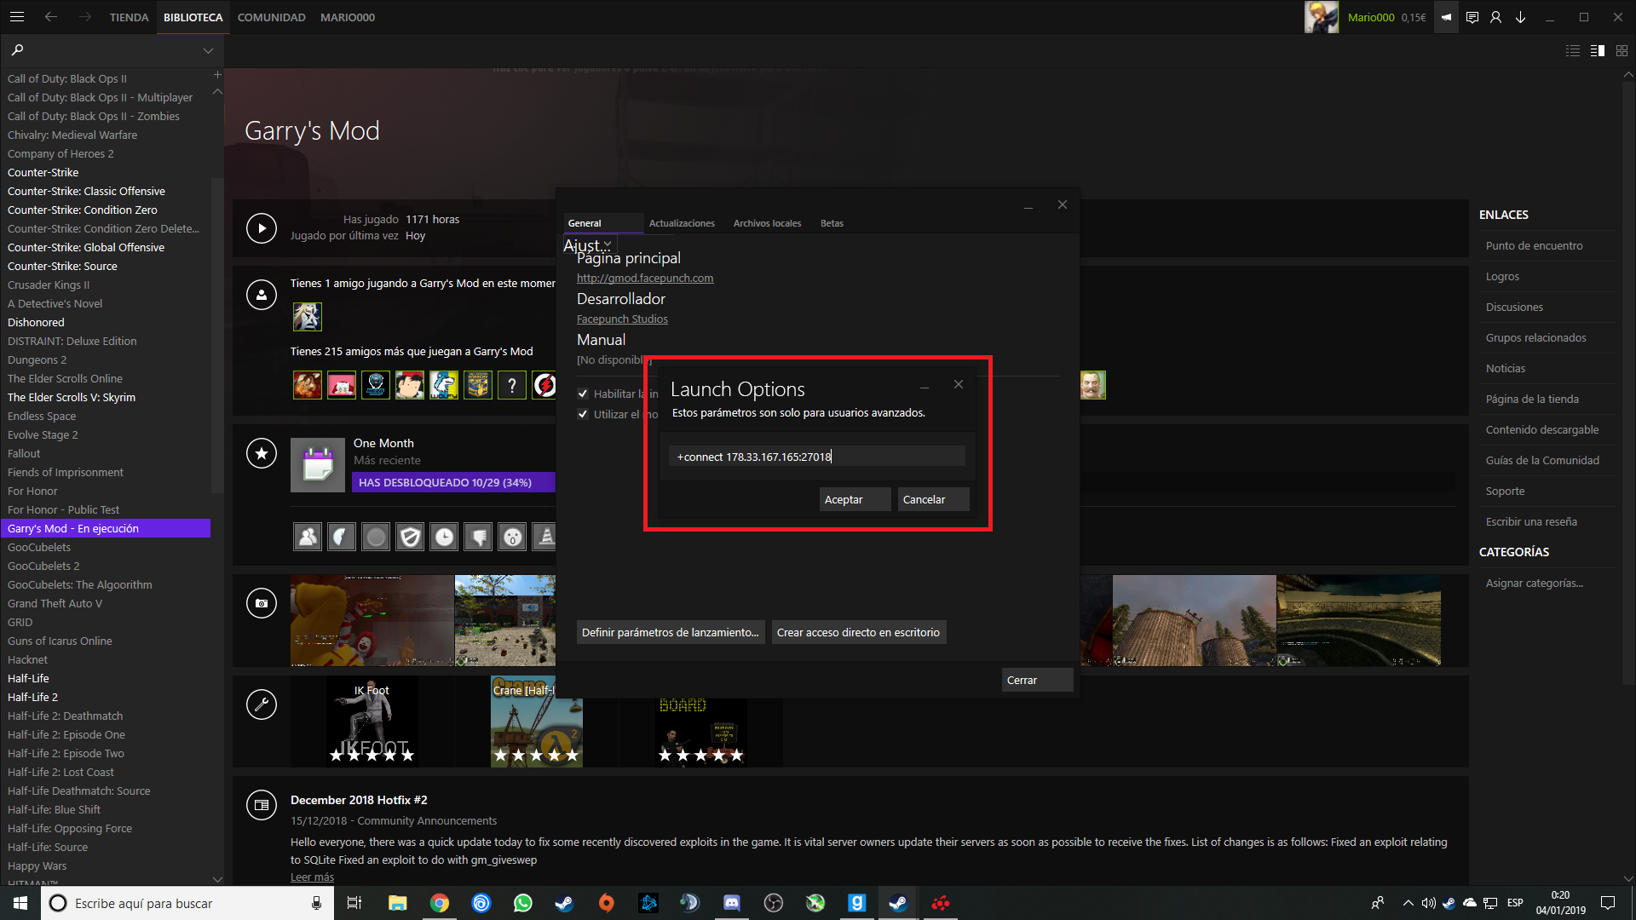Click the friends section person icon
Image resolution: width=1636 pixels, height=920 pixels.
click(262, 295)
